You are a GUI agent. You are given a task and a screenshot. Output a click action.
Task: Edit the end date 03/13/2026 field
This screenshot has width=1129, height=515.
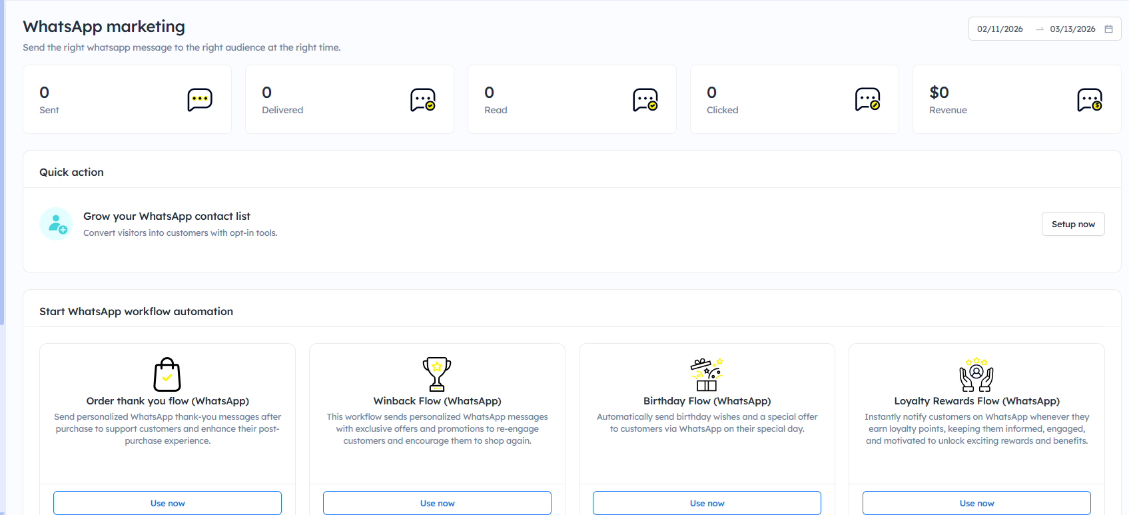tap(1072, 29)
